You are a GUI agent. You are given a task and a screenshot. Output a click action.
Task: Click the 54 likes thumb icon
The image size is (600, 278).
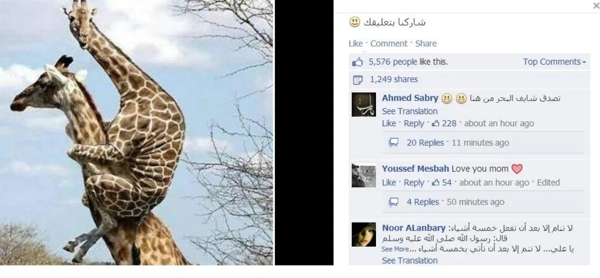click(435, 183)
